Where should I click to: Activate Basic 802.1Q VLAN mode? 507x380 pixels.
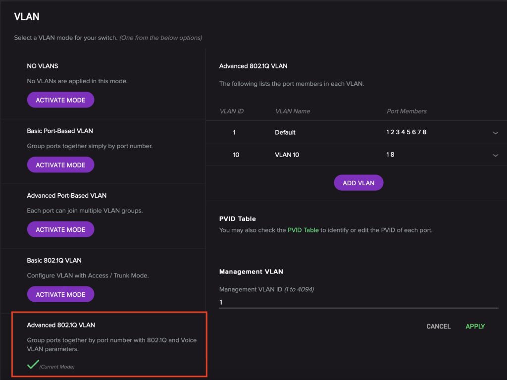pos(60,294)
